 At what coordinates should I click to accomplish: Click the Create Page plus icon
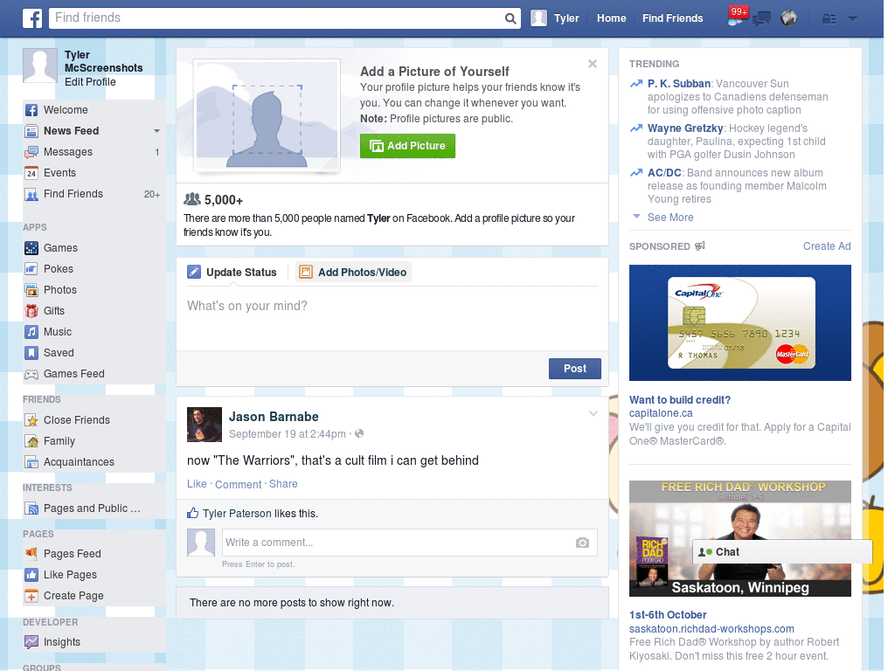tap(31, 596)
